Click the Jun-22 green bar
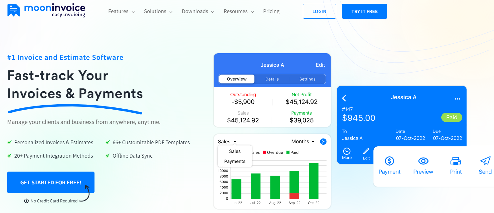This screenshot has width=494, height=213. click(x=236, y=189)
